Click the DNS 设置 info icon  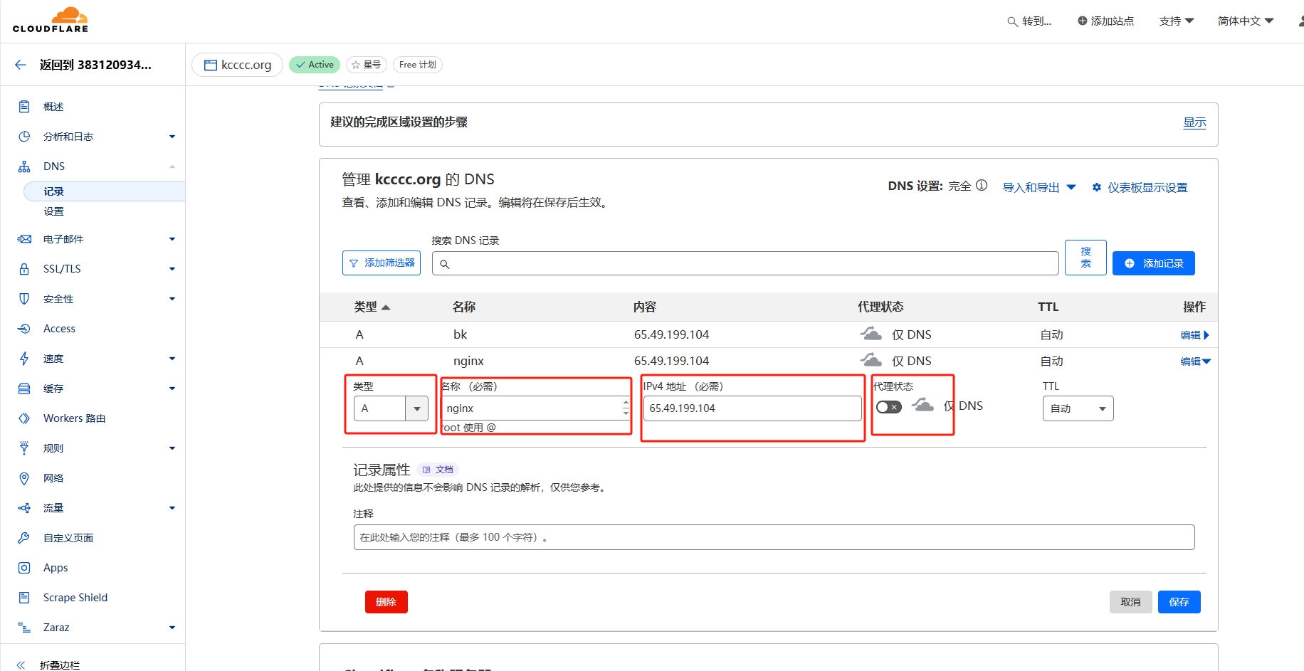point(982,186)
